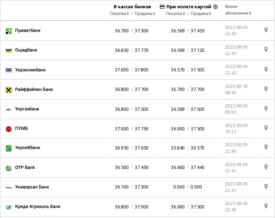Screen dimensions: 275x218
Task: Click the ПУМБ bank logo icon
Action: (9, 129)
